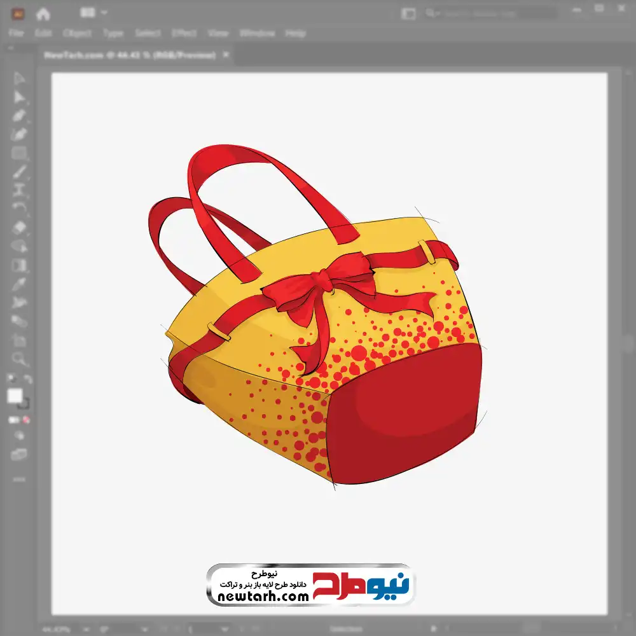
Task: Select the Pen tool
Action: [x=19, y=116]
